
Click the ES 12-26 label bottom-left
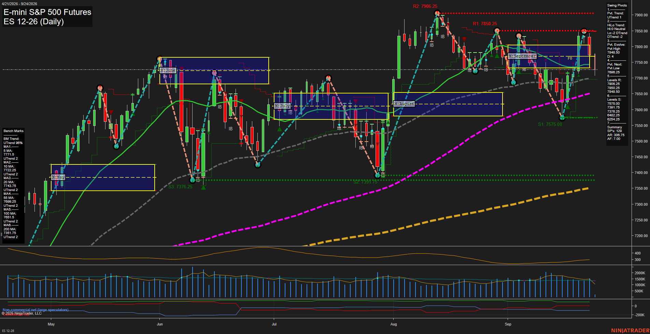point(8,331)
